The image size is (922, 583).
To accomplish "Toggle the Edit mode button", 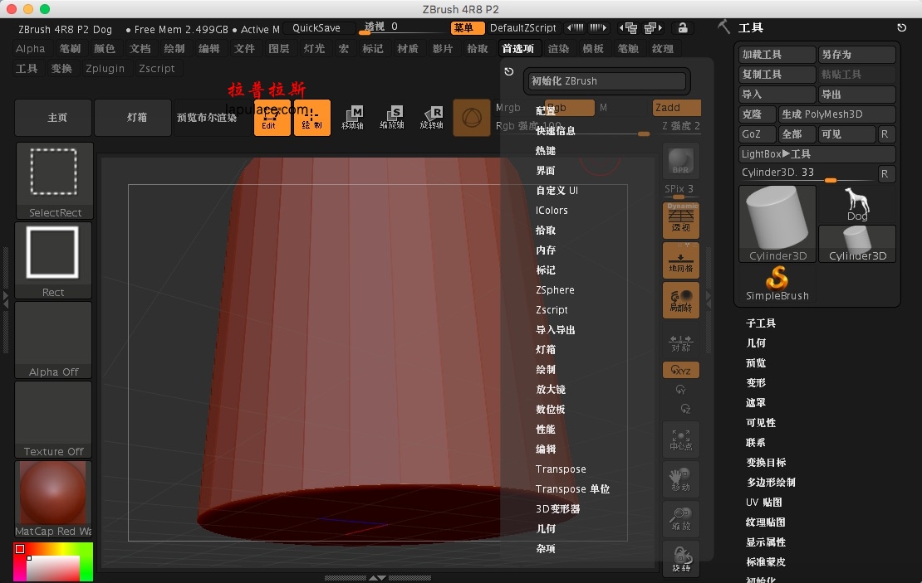I will 272,118.
